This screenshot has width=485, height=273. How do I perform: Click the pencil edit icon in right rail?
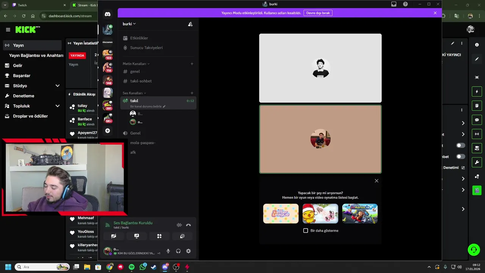tap(477, 59)
